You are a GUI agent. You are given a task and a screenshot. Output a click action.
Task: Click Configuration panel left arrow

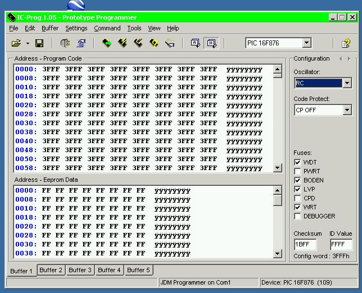(x=341, y=59)
